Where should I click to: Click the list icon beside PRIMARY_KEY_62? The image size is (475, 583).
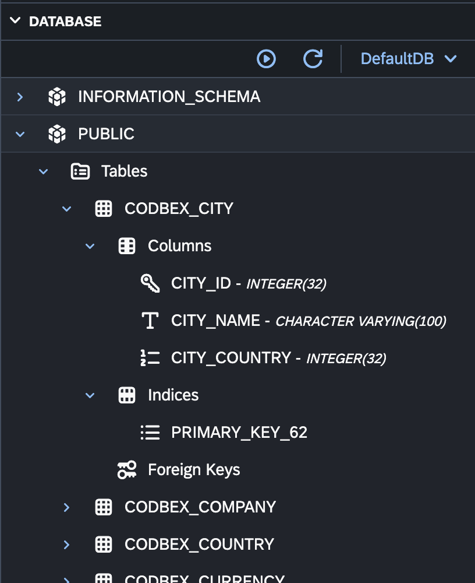150,433
